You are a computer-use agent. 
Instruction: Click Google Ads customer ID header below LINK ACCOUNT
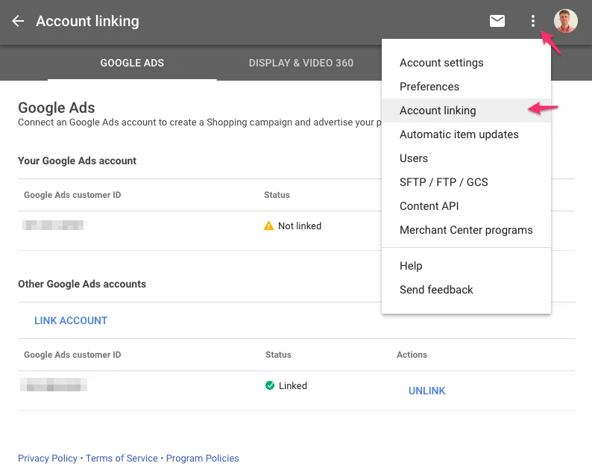pos(72,355)
